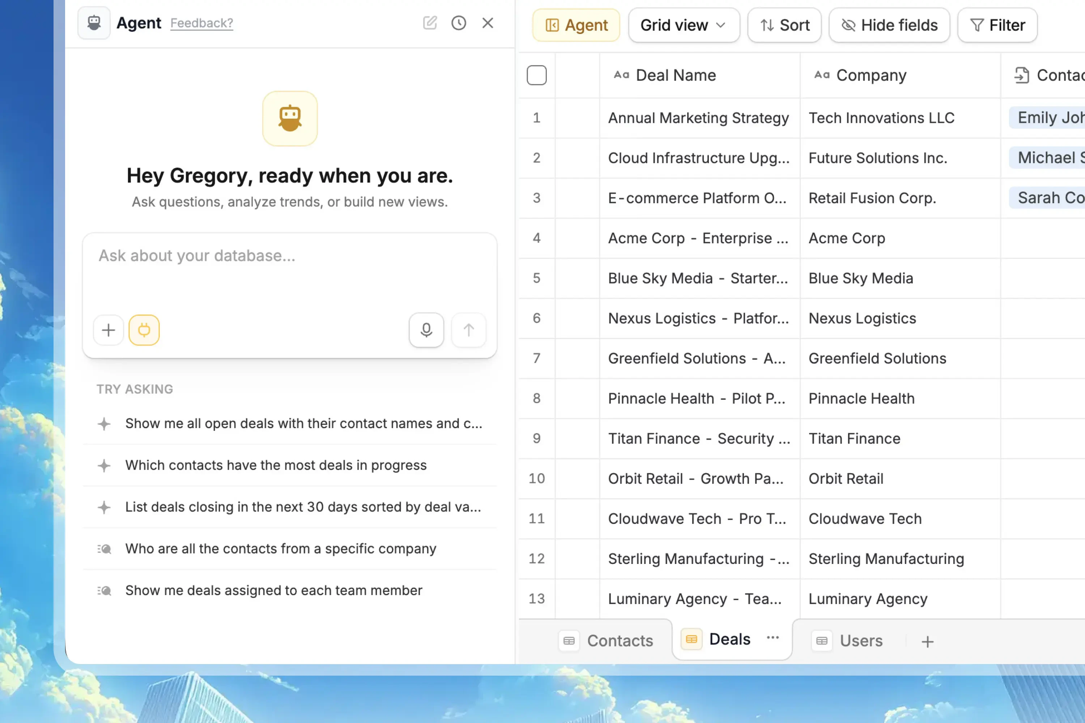This screenshot has width=1085, height=723.
Task: Click the plus attachment button in chat box
Action: [109, 330]
